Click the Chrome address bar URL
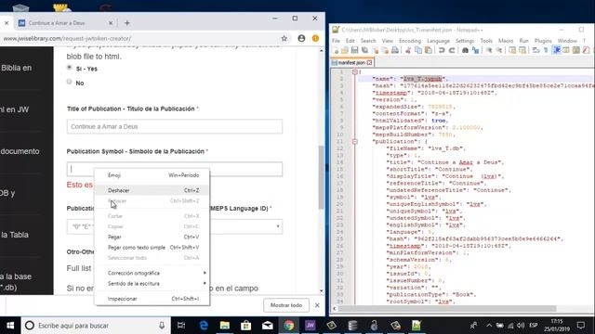The image size is (595, 334). [67, 38]
